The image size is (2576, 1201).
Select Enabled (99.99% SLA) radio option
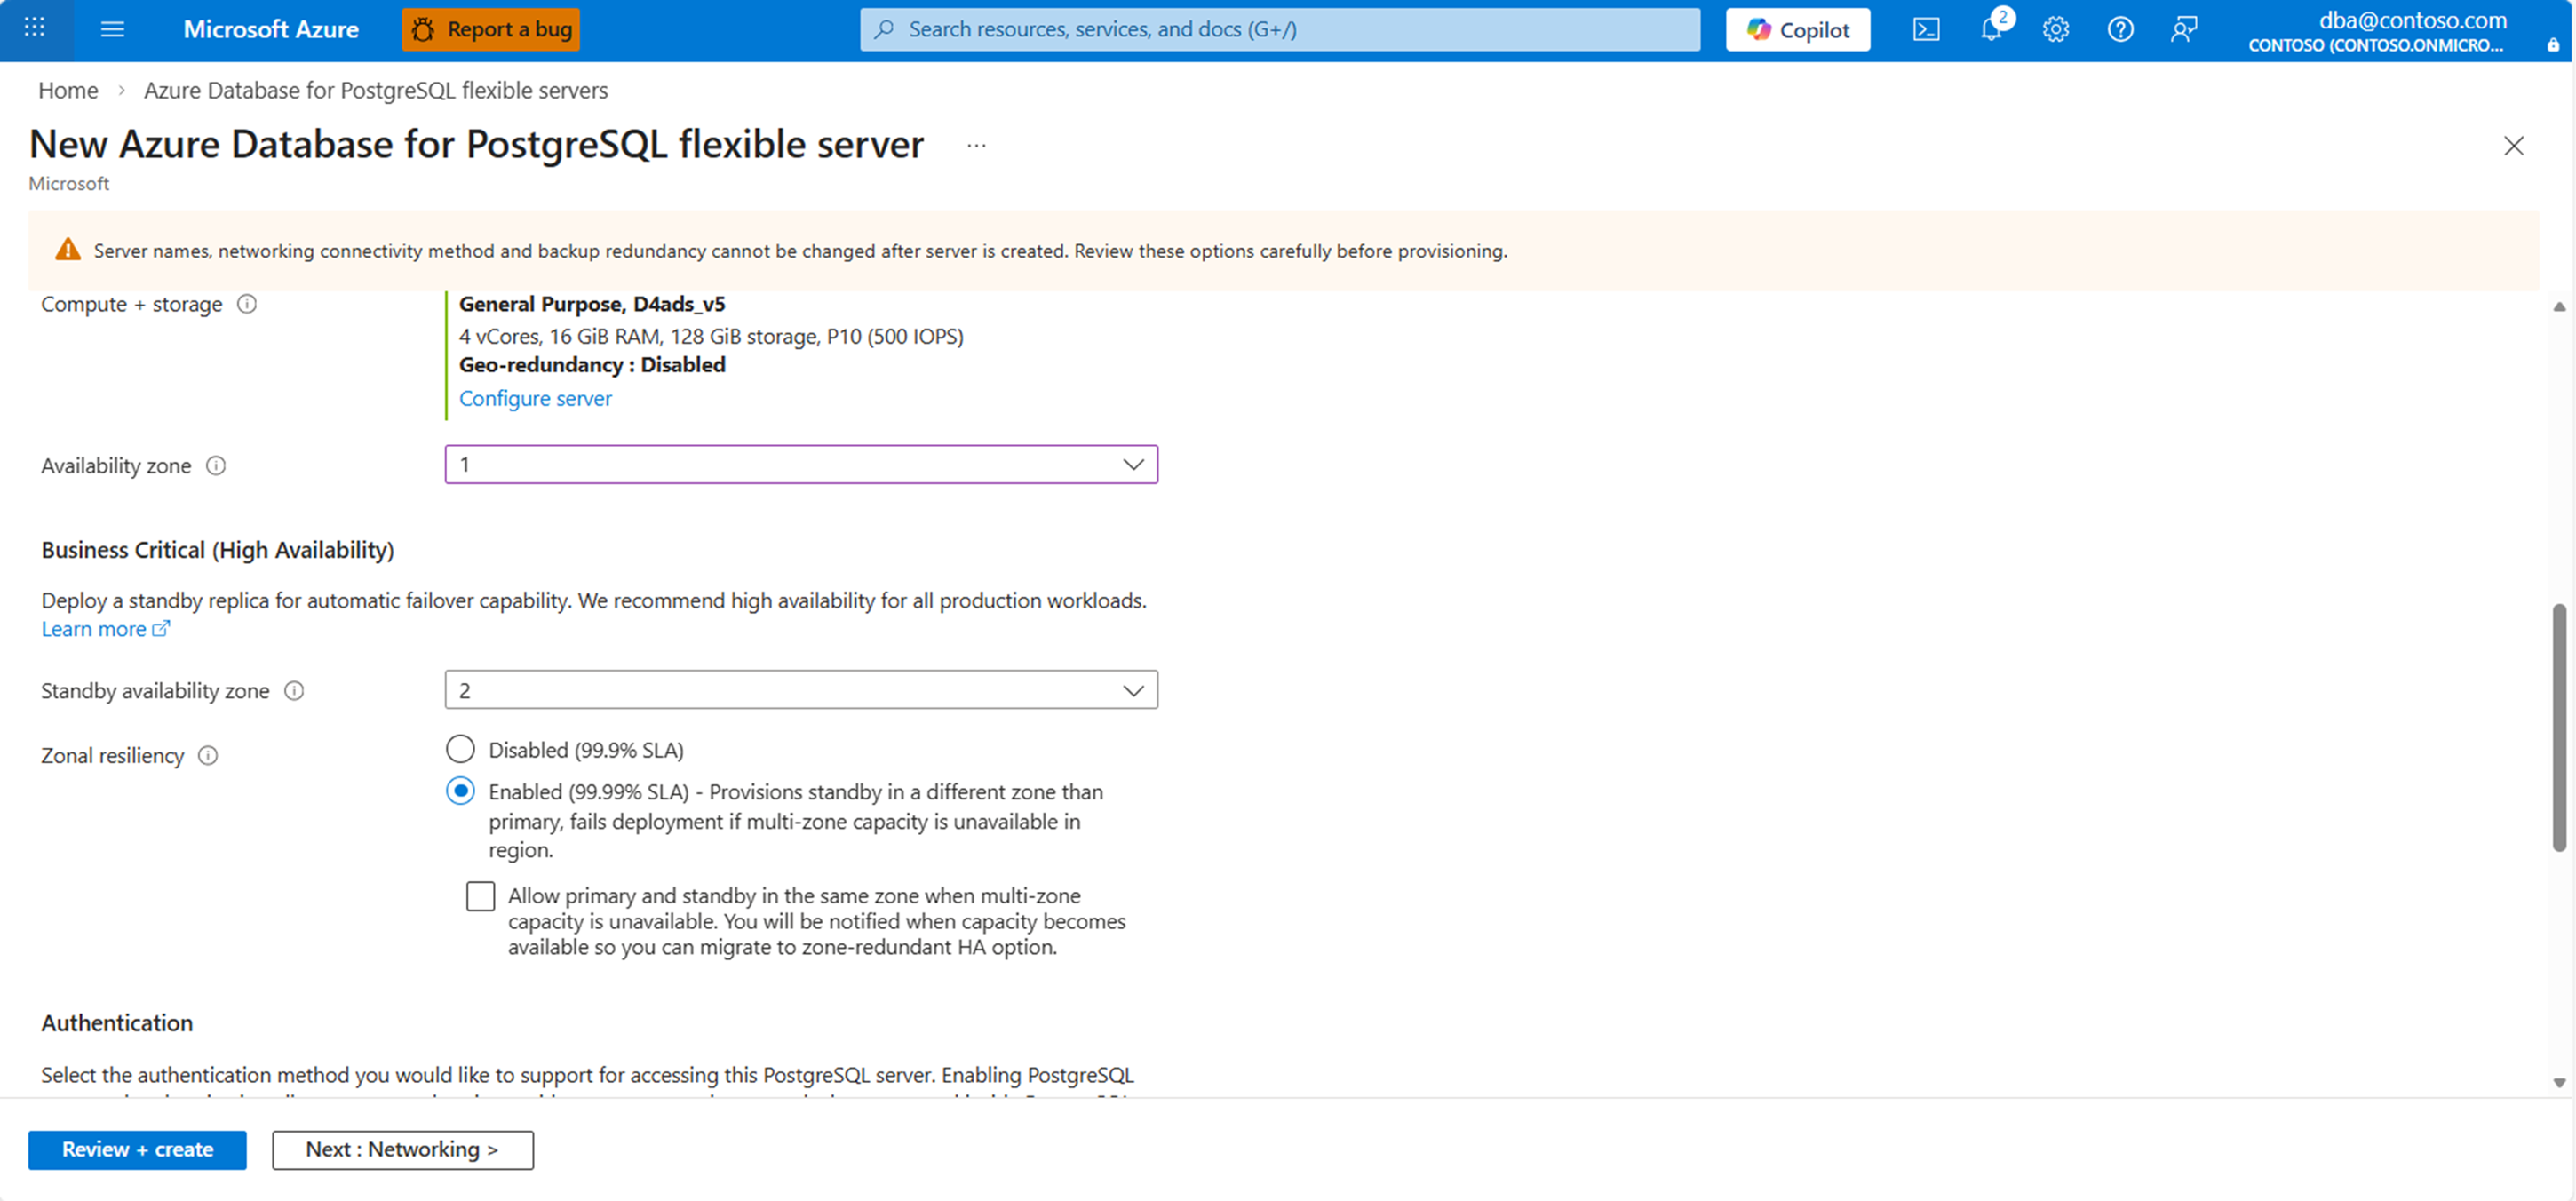point(460,791)
